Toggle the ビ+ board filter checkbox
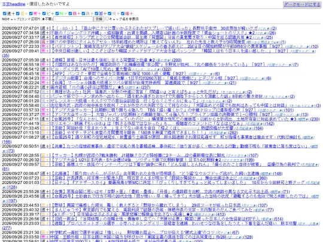The image size is (323, 242). 44,14
